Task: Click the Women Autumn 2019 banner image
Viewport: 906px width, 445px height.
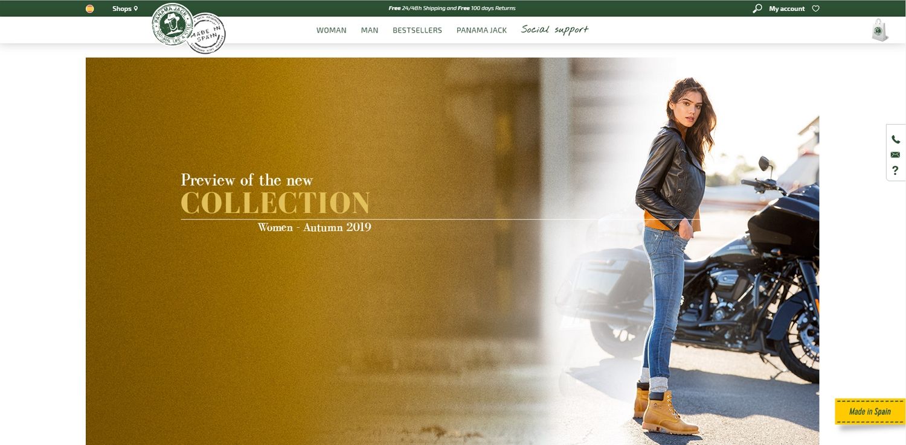Action: pyautogui.click(x=452, y=251)
